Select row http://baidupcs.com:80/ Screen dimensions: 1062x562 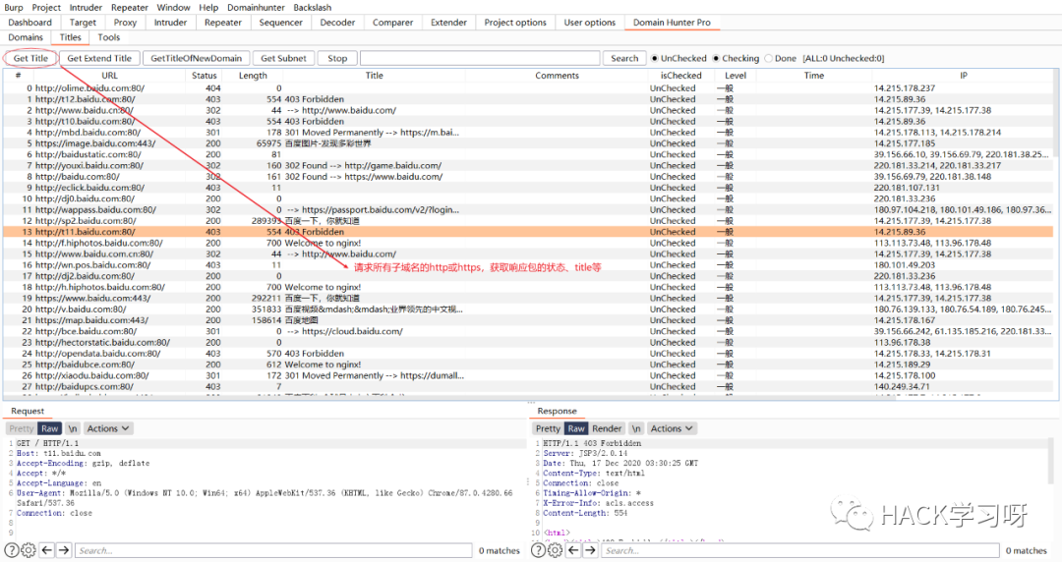[x=528, y=387]
